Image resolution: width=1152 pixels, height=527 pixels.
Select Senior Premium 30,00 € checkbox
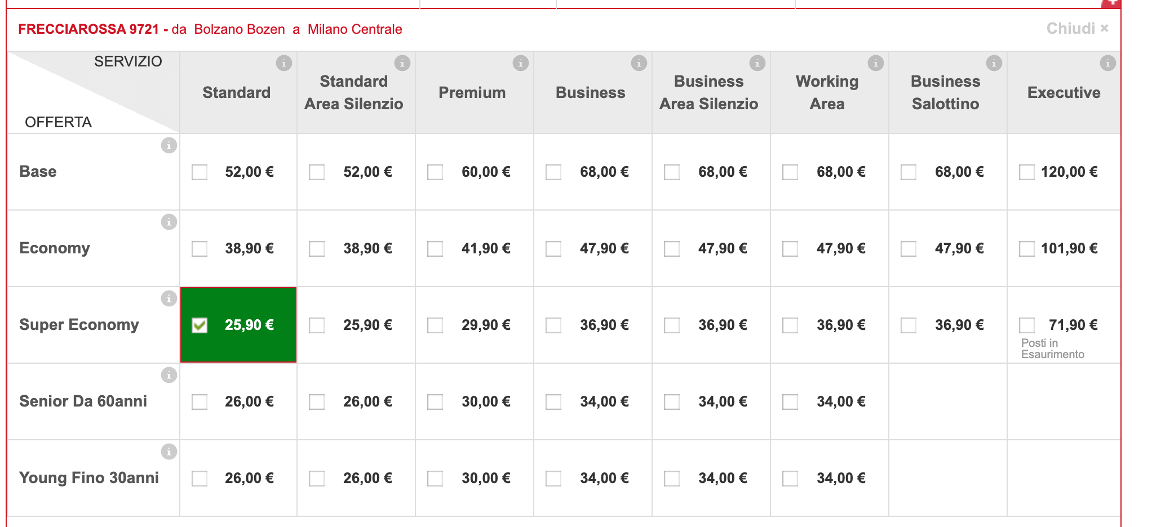(x=435, y=402)
